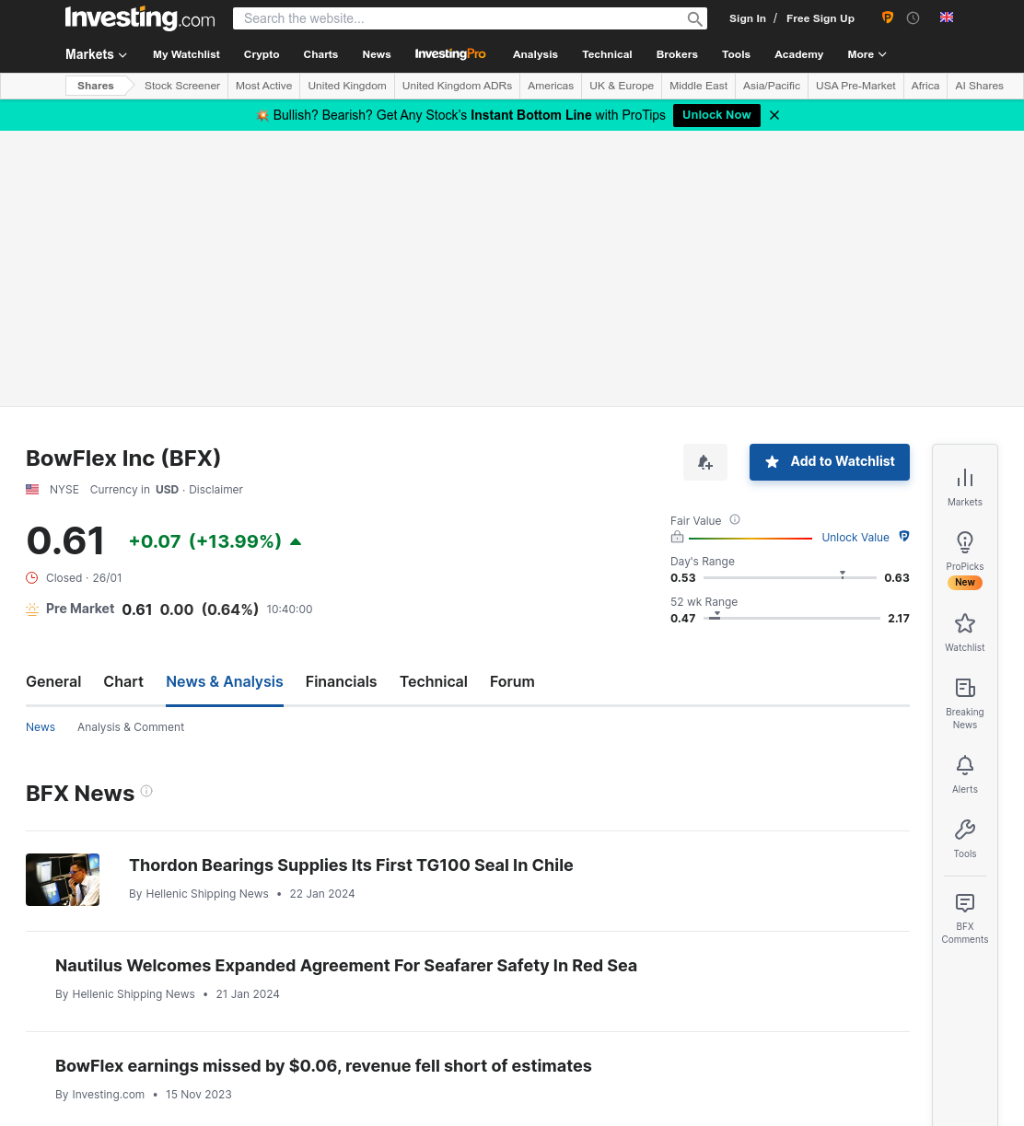1024x1126 pixels.
Task: Open My Watchlist menu item
Action: pyautogui.click(x=186, y=54)
